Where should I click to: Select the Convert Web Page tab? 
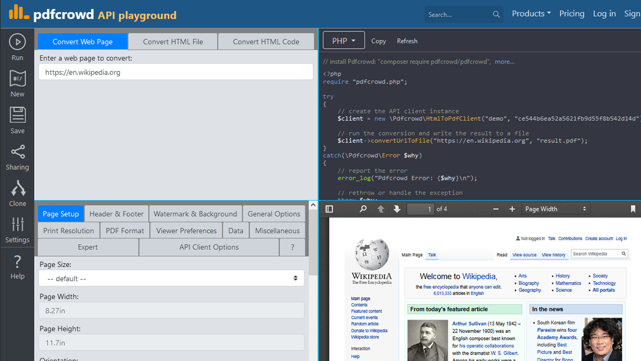83,42
